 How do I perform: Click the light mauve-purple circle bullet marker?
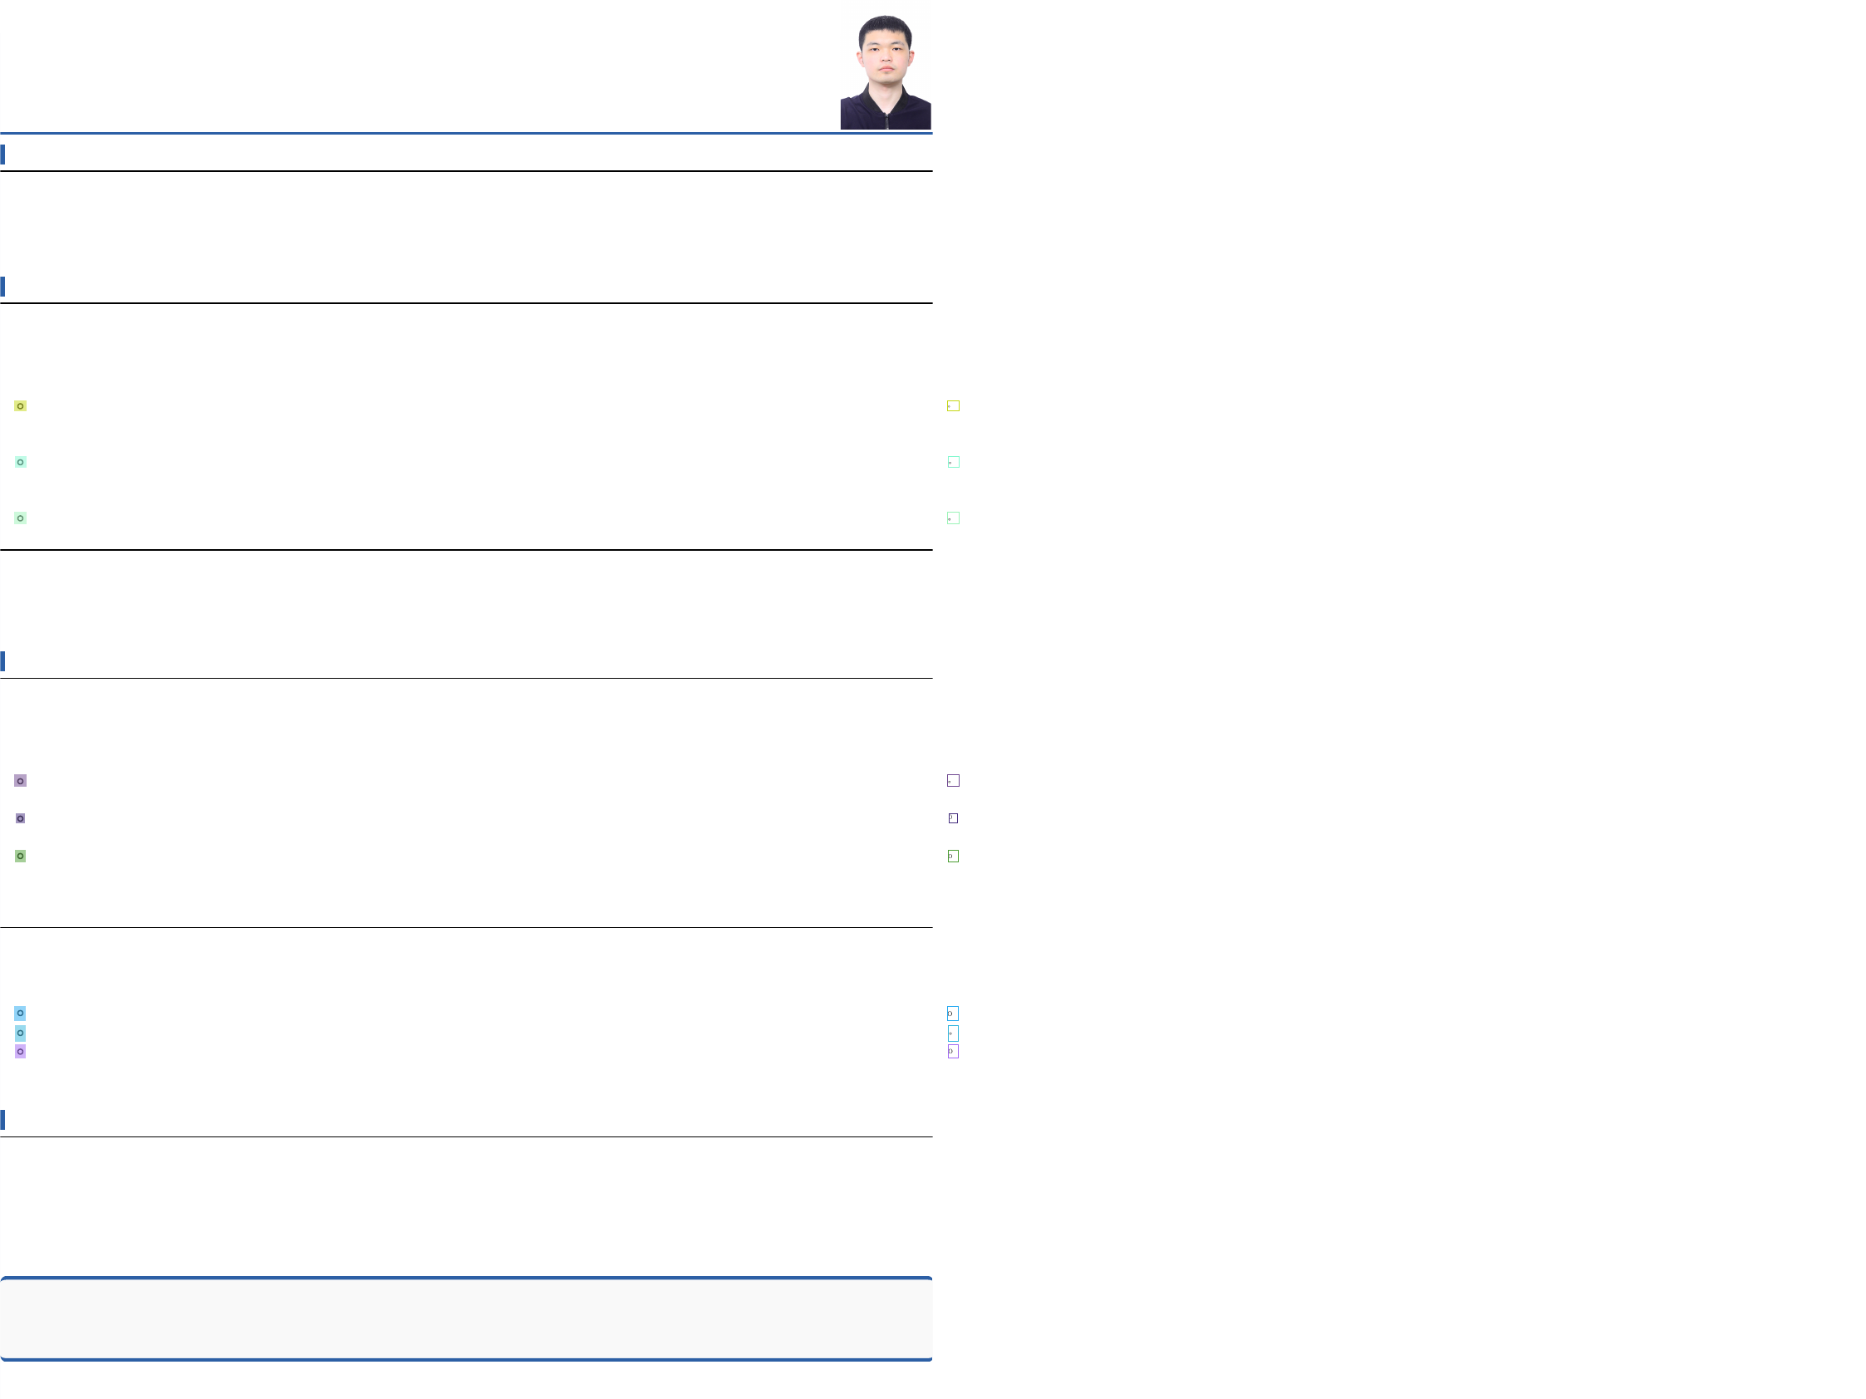[x=20, y=781]
